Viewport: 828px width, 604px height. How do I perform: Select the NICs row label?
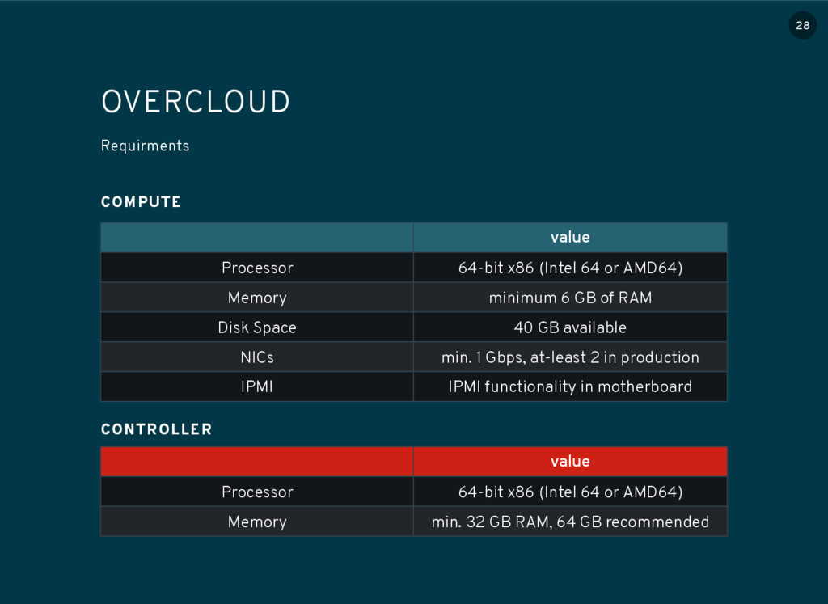257,357
